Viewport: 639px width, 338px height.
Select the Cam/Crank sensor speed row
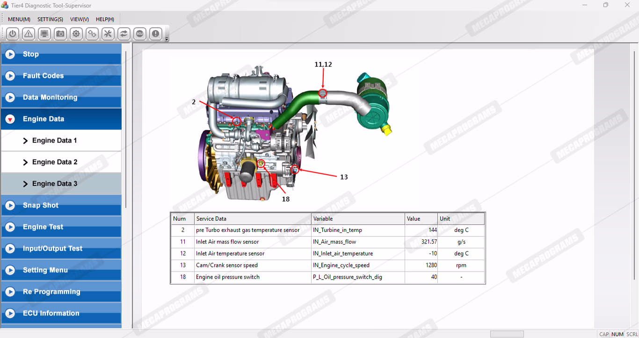pyautogui.click(x=328, y=265)
